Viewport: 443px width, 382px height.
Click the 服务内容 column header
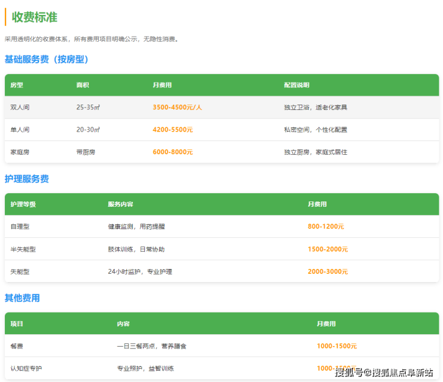pos(120,204)
